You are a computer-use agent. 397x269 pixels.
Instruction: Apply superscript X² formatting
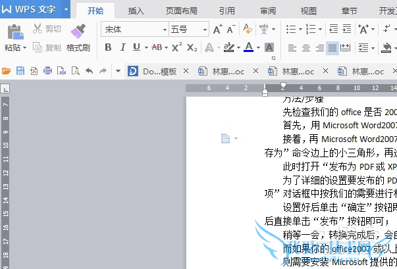pyautogui.click(x=176, y=47)
